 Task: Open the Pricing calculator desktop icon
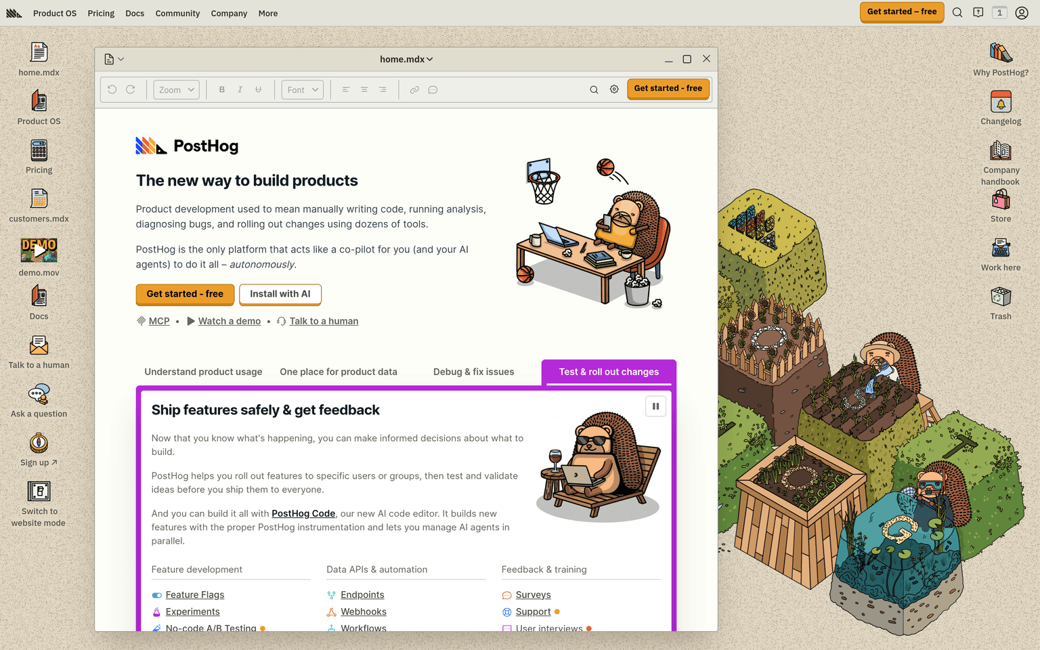(x=39, y=150)
